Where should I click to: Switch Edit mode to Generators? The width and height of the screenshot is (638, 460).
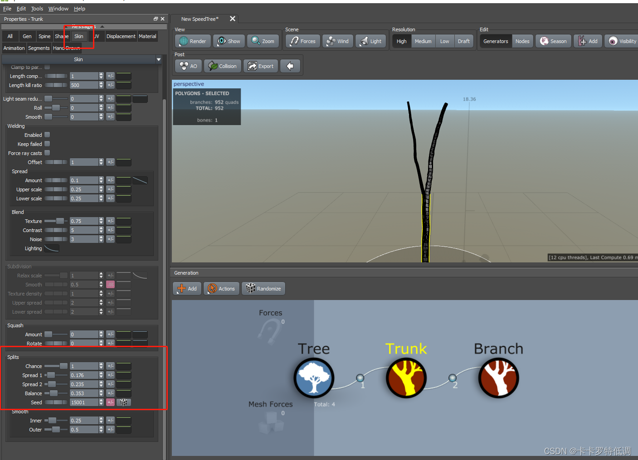(496, 41)
